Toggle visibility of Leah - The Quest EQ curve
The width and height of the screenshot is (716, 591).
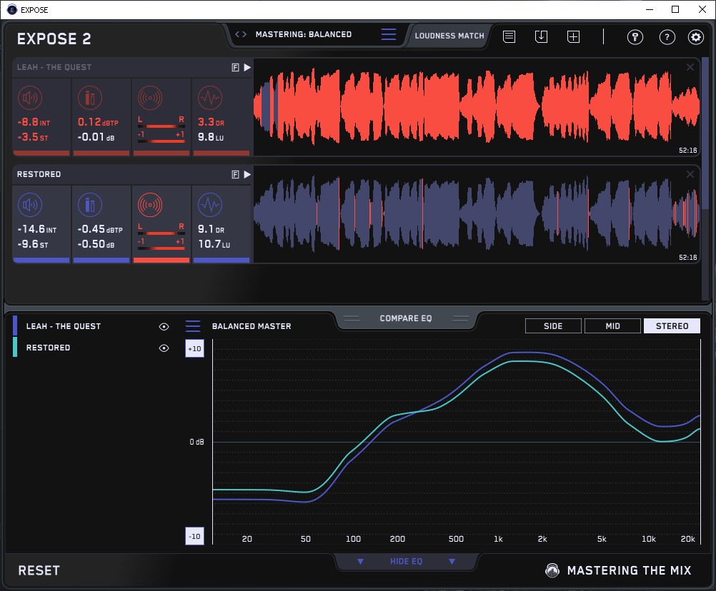164,326
